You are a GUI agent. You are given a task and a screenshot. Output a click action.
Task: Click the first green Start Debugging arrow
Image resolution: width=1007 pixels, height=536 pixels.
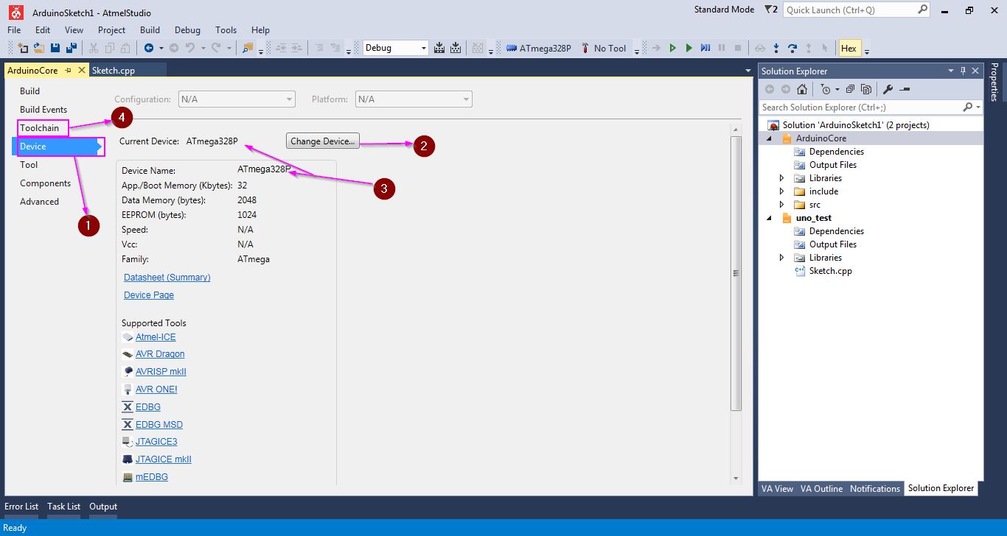[672, 48]
